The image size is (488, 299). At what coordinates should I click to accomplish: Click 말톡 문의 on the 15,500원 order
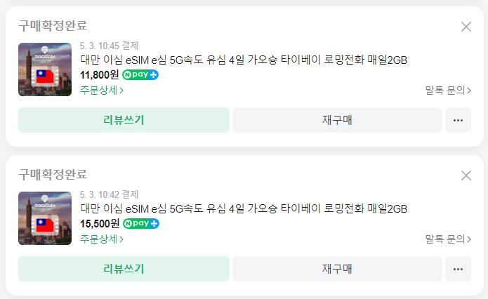pos(448,239)
